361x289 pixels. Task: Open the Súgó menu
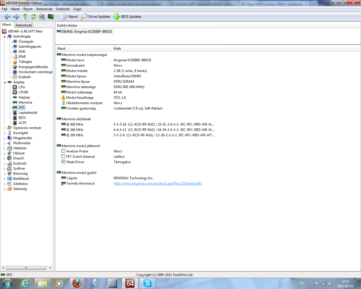coord(77,9)
